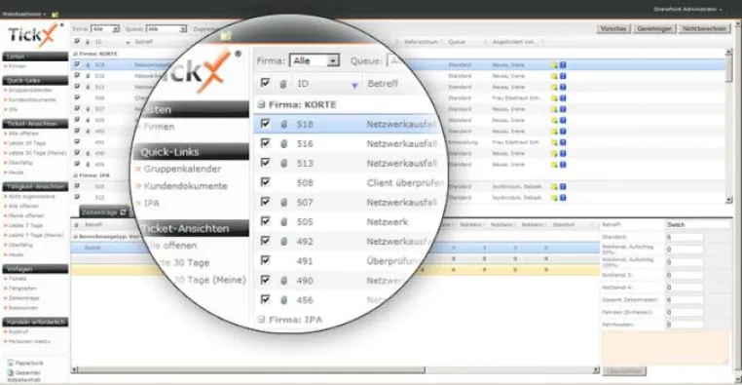
Task: Open the Nicht zugewiesene link
Action: 31,196
